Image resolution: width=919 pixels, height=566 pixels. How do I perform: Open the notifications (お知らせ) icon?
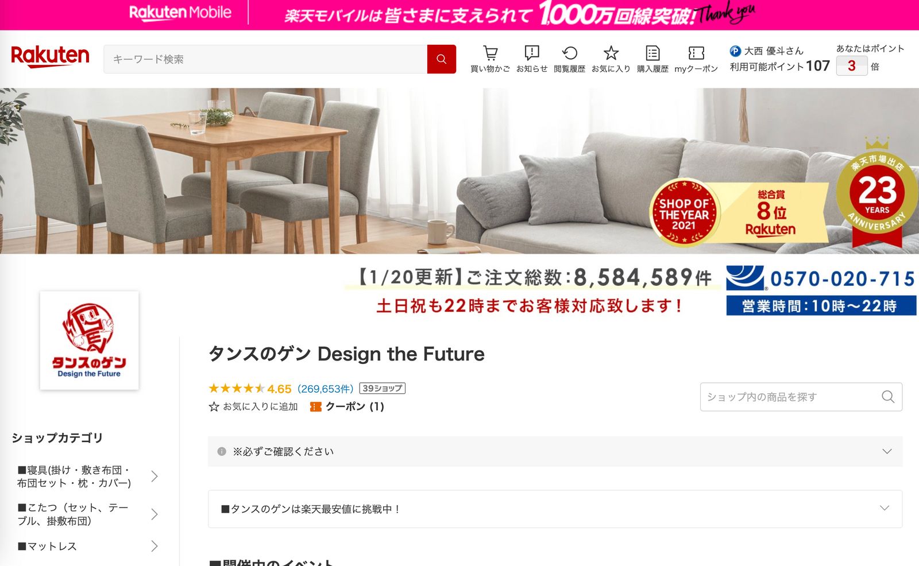pyautogui.click(x=532, y=53)
